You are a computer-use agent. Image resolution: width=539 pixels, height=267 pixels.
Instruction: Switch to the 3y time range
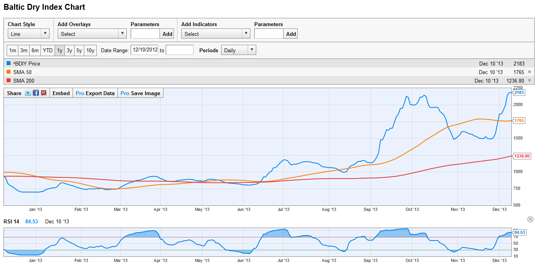point(69,50)
